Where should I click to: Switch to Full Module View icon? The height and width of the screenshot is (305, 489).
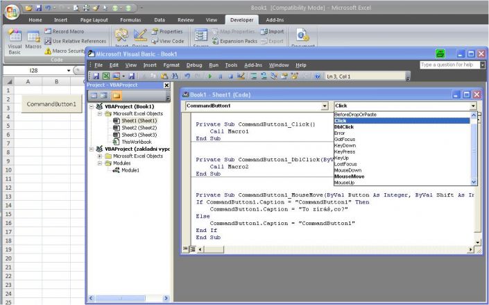point(192,249)
